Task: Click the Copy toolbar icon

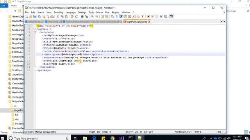Action: pyautogui.click(x=62, y=16)
